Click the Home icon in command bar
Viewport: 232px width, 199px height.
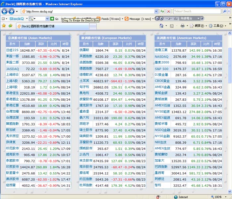161,26
